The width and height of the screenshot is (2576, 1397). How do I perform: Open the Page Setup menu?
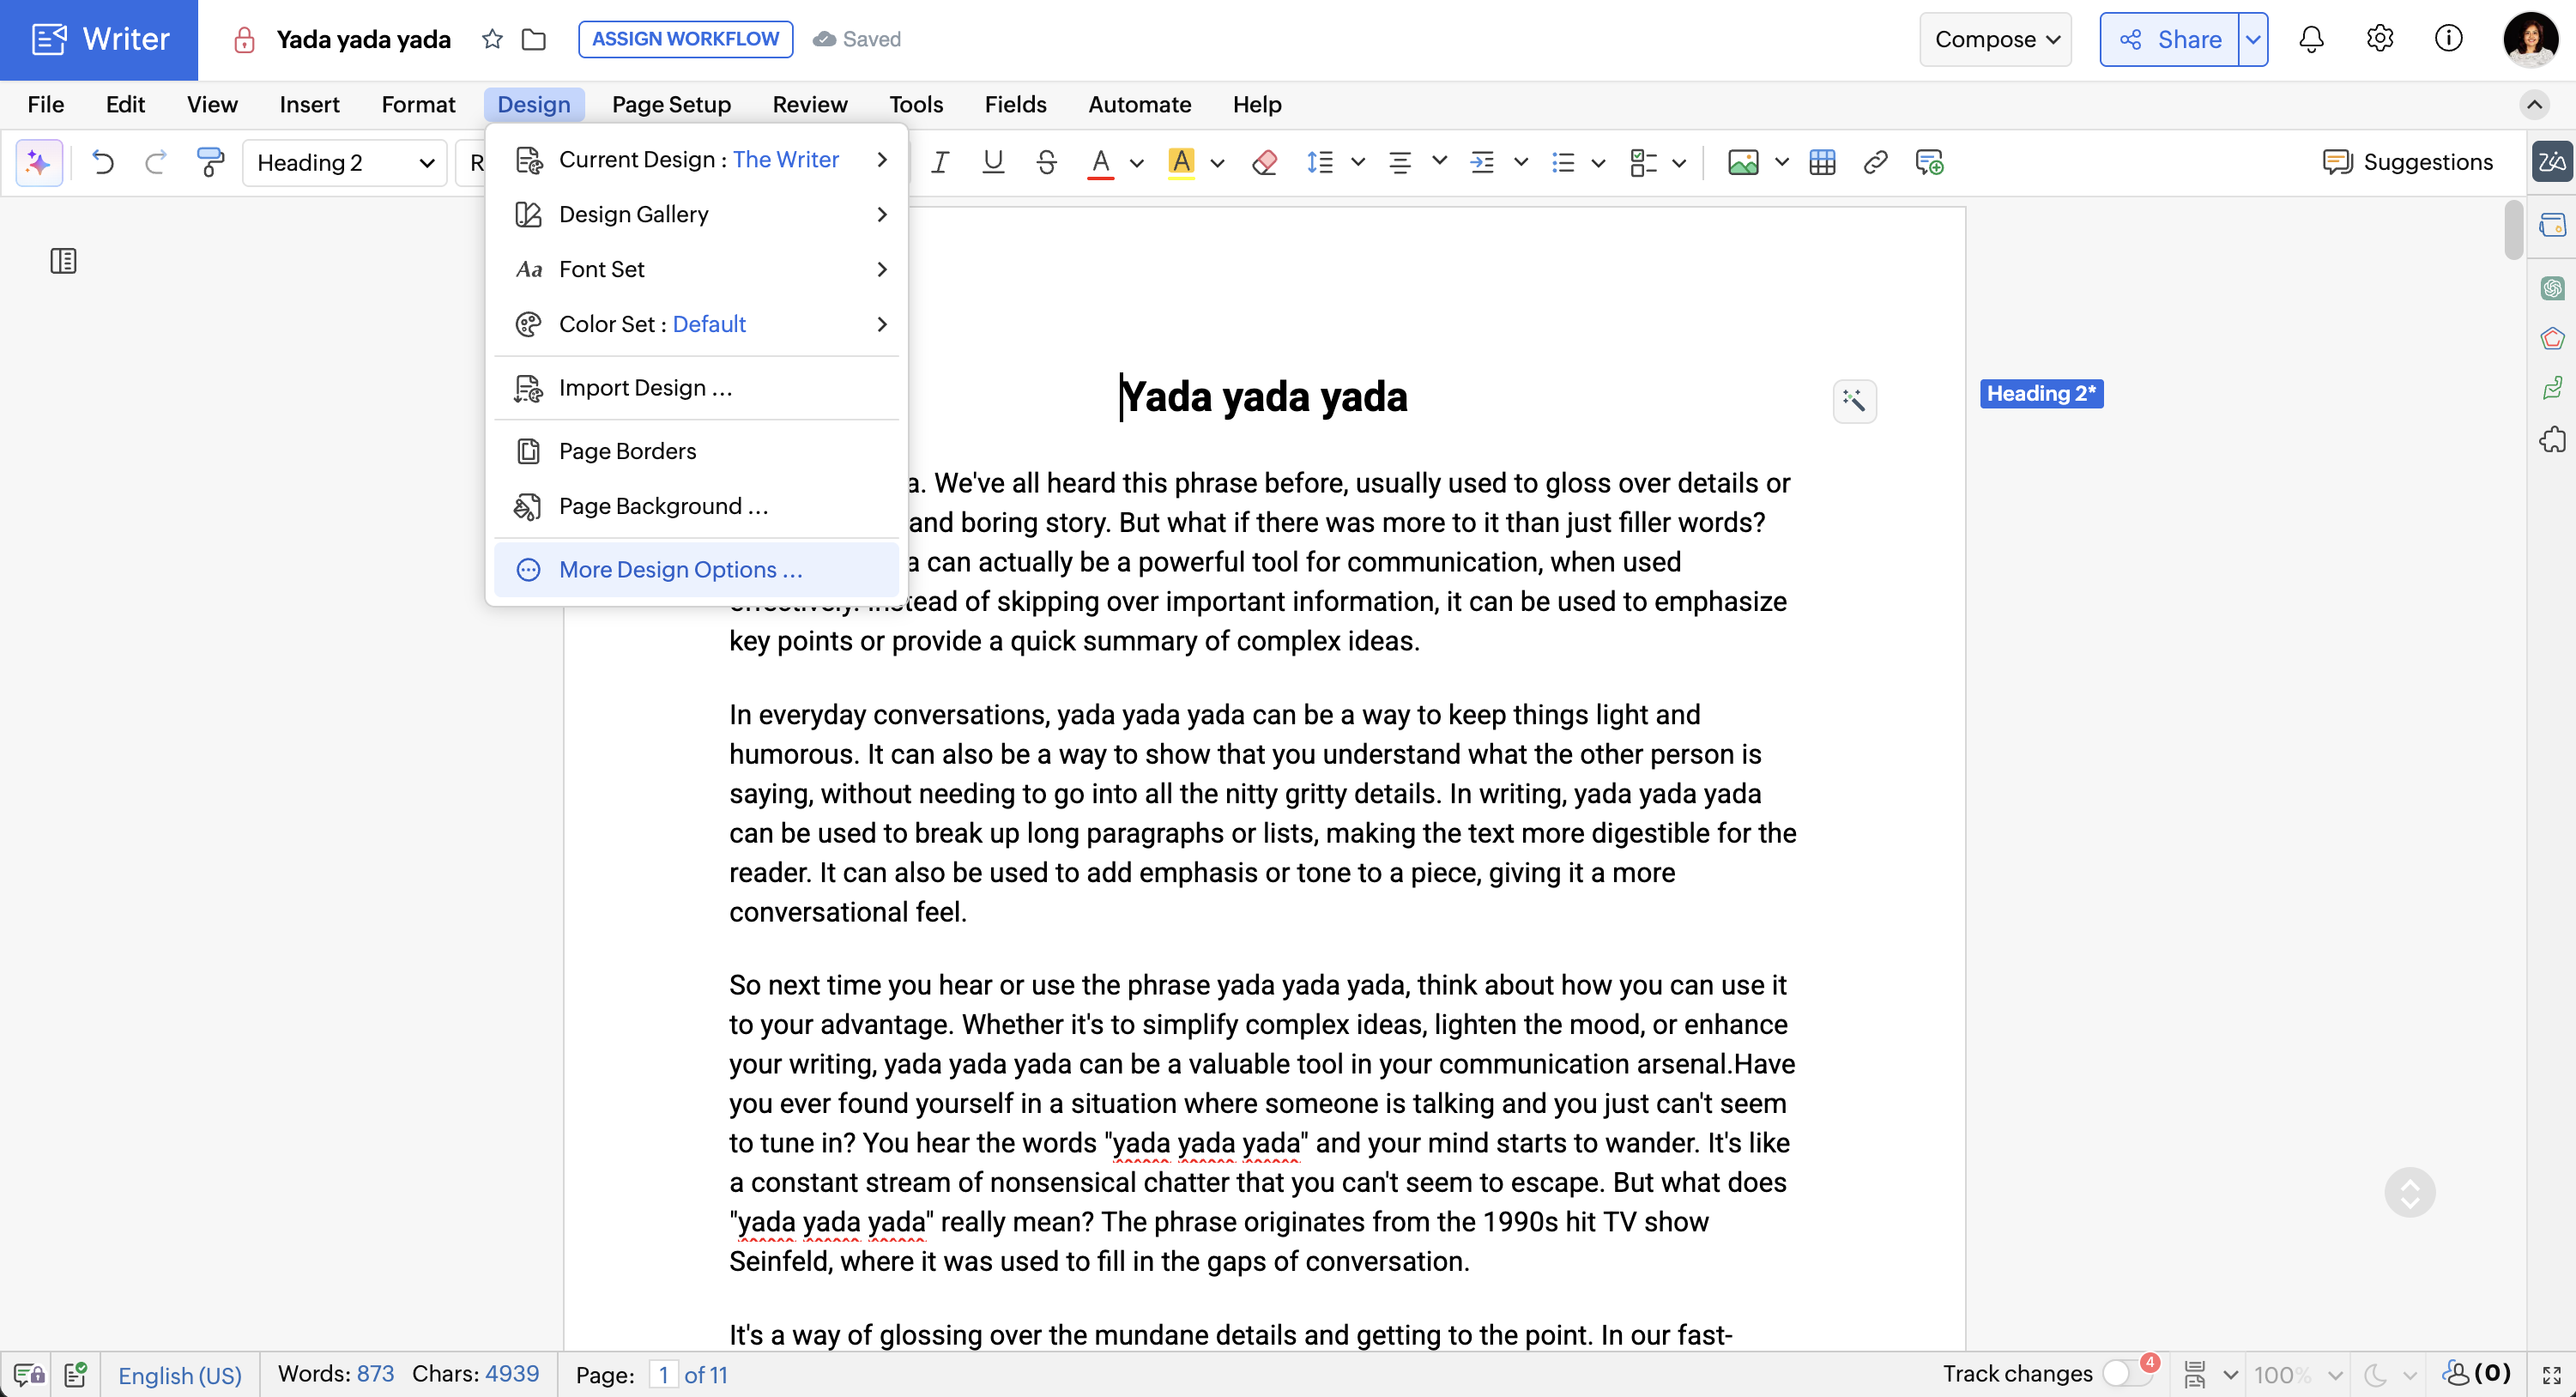(671, 104)
